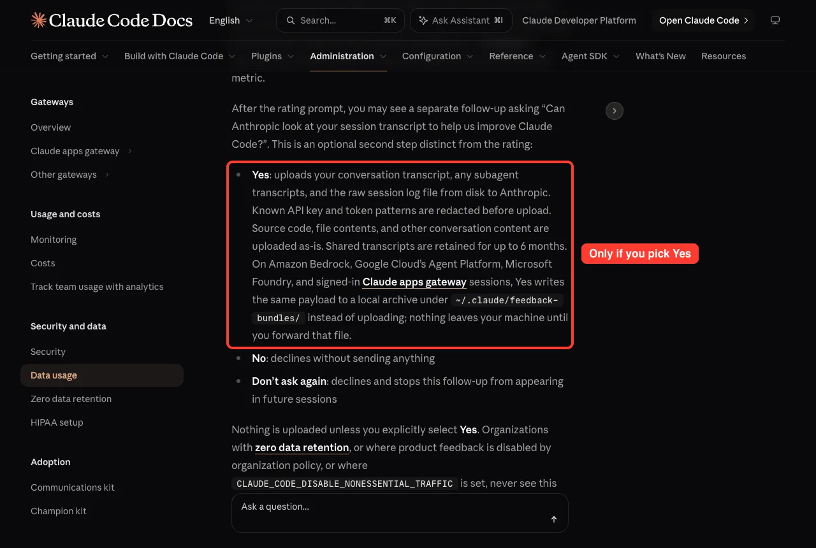
Task: Click the Ask Assistant sparkle icon
Action: [x=423, y=20]
